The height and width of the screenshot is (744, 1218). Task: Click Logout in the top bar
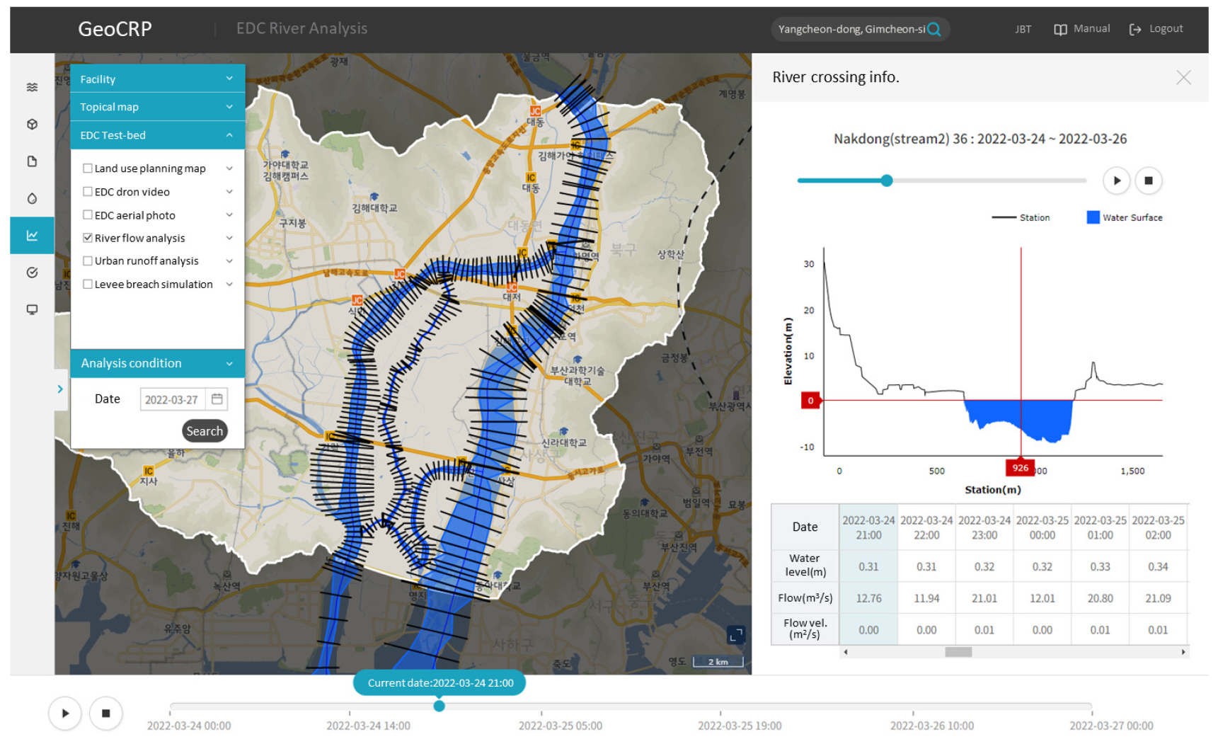point(1156,29)
